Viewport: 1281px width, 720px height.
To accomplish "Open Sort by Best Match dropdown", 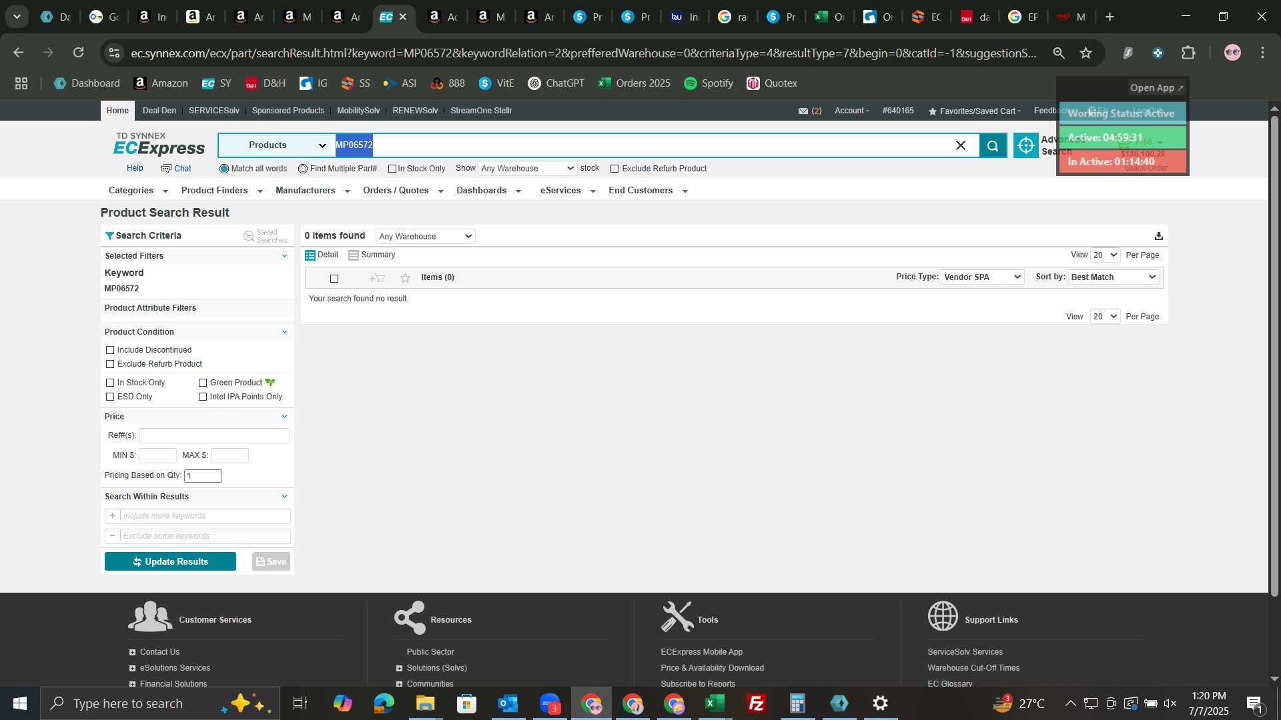I will 1114,277.
